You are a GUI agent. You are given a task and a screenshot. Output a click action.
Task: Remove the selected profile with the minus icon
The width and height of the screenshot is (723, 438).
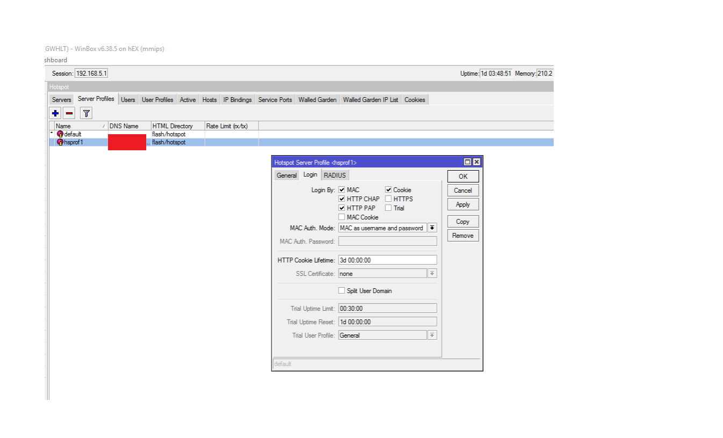coord(69,113)
